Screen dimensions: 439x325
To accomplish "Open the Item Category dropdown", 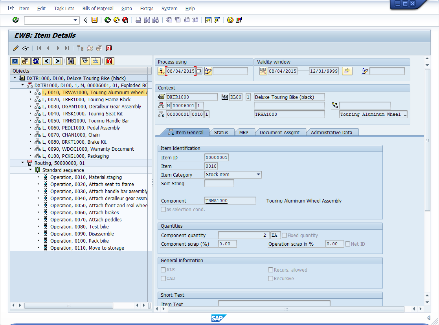I will point(259,175).
